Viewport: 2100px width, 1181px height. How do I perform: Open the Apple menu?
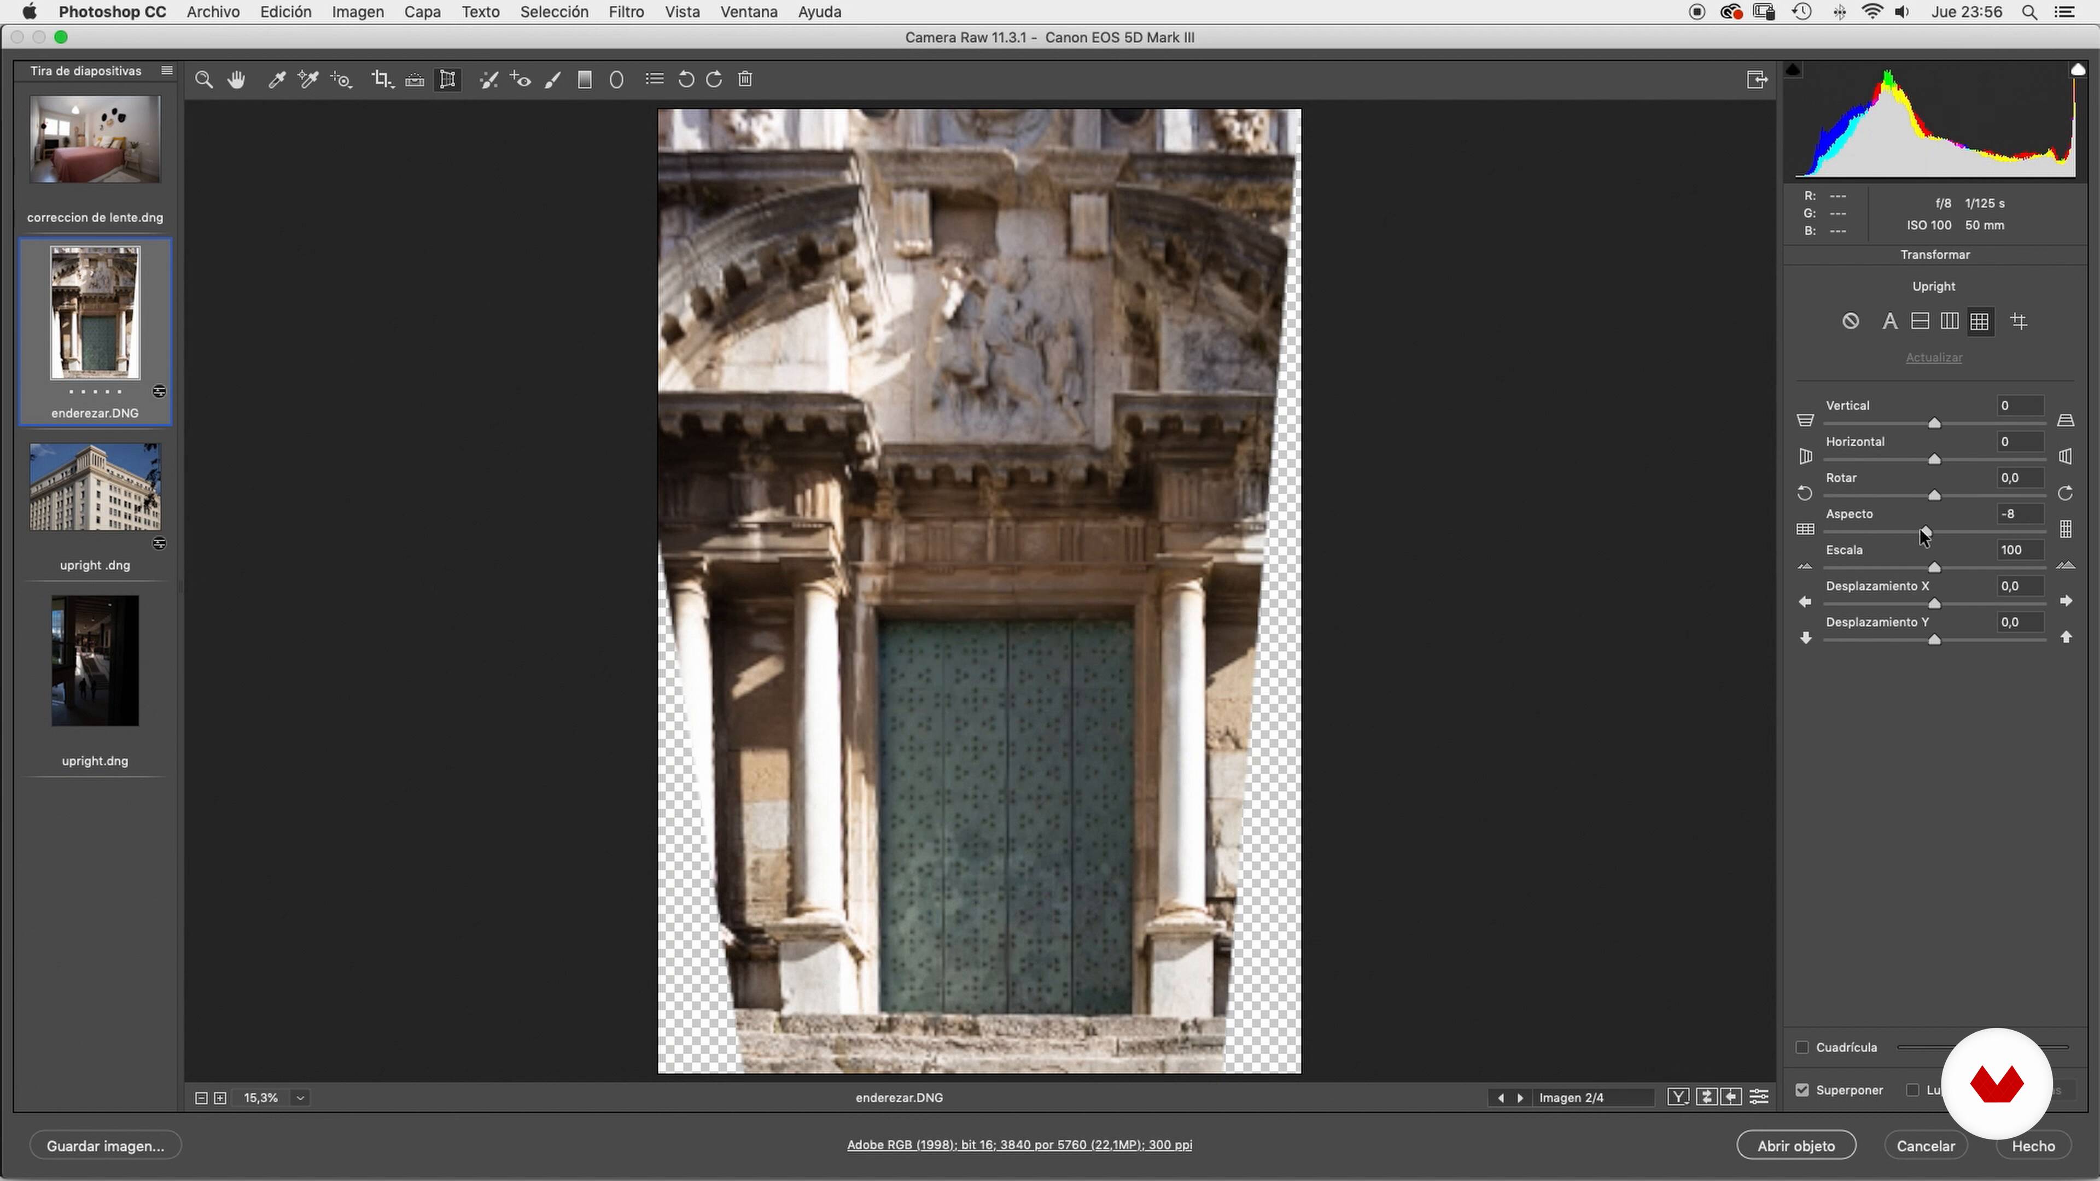click(x=30, y=12)
